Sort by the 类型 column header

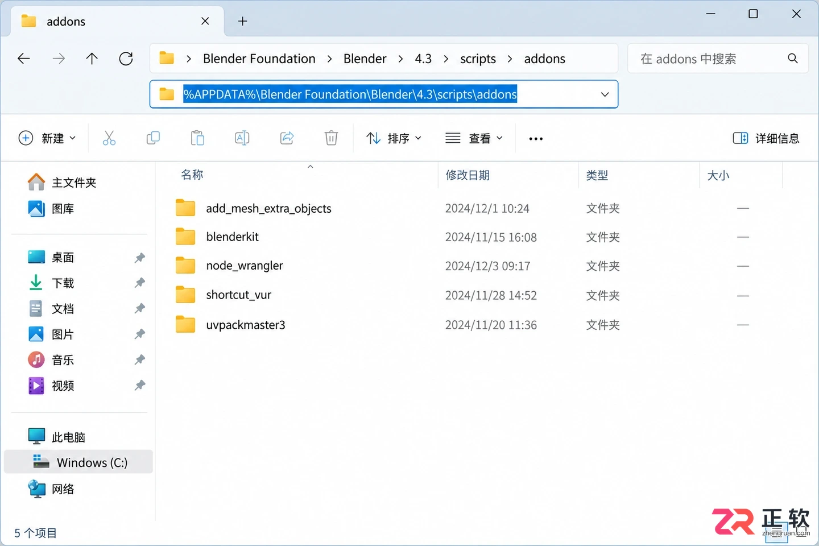pos(597,175)
